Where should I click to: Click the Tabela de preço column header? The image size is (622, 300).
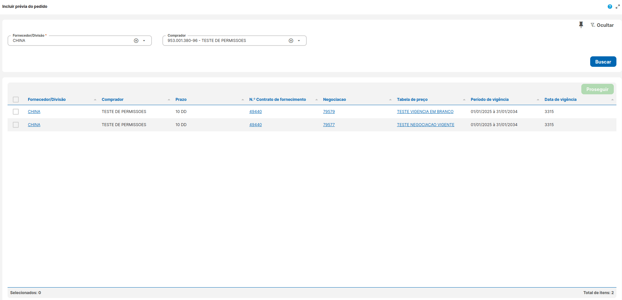[412, 100]
